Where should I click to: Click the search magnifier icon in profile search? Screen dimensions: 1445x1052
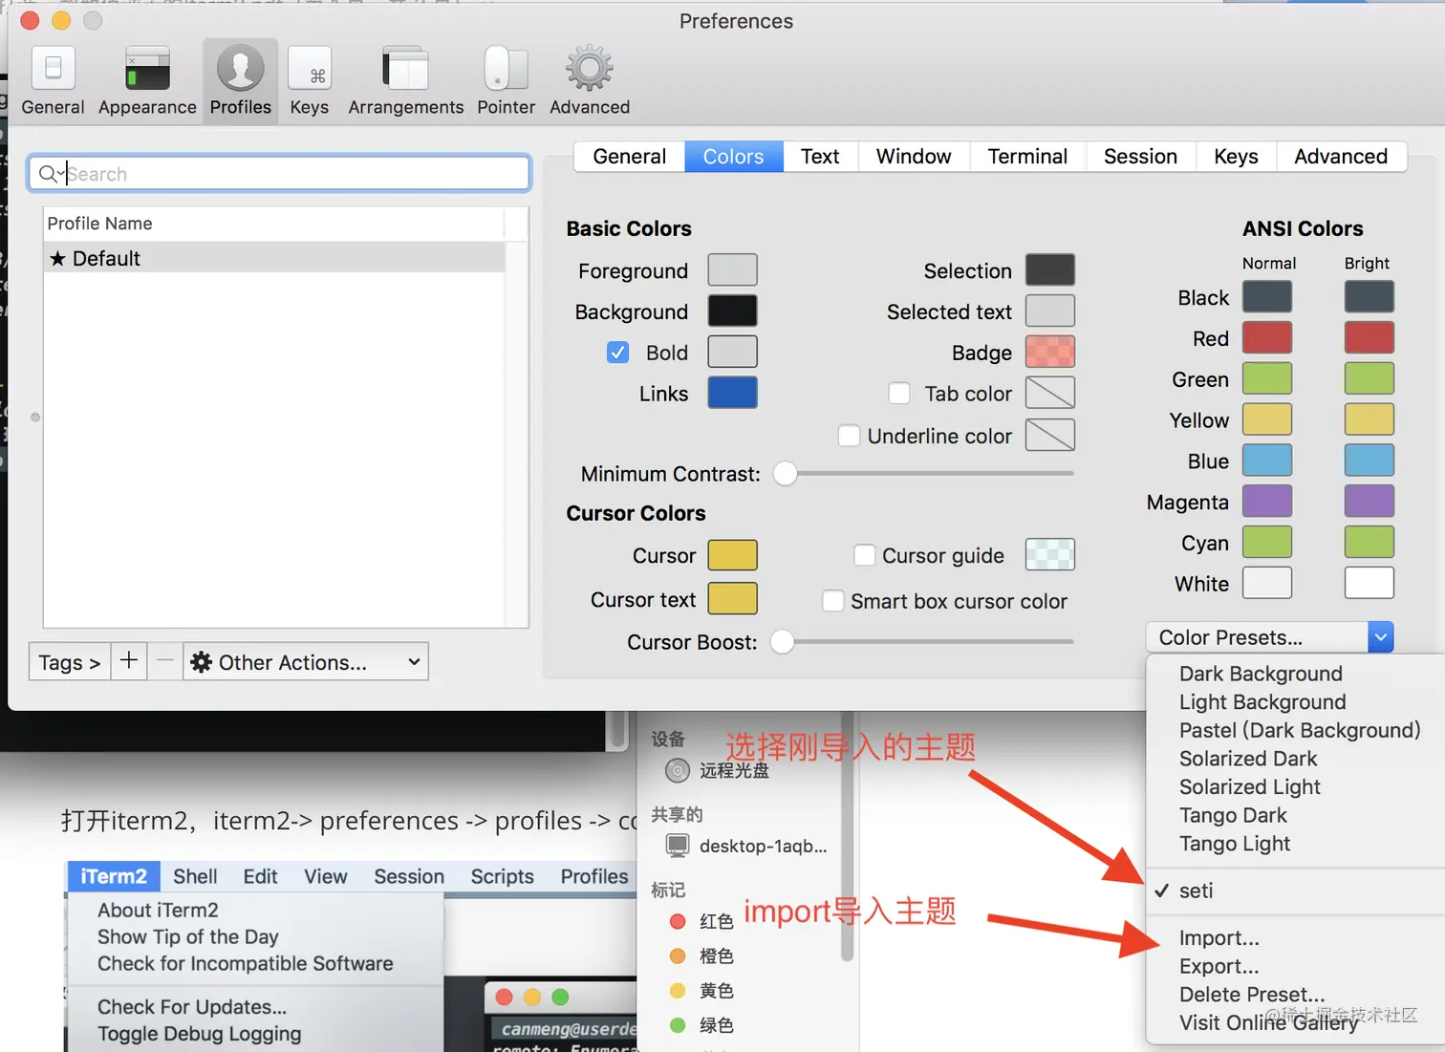pyautogui.click(x=48, y=174)
